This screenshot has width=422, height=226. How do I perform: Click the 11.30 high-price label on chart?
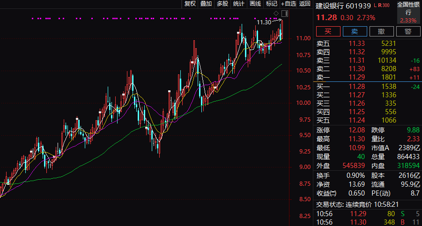click(x=264, y=22)
